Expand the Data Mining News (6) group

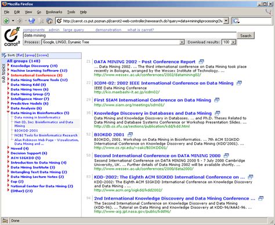click(x=8, y=89)
